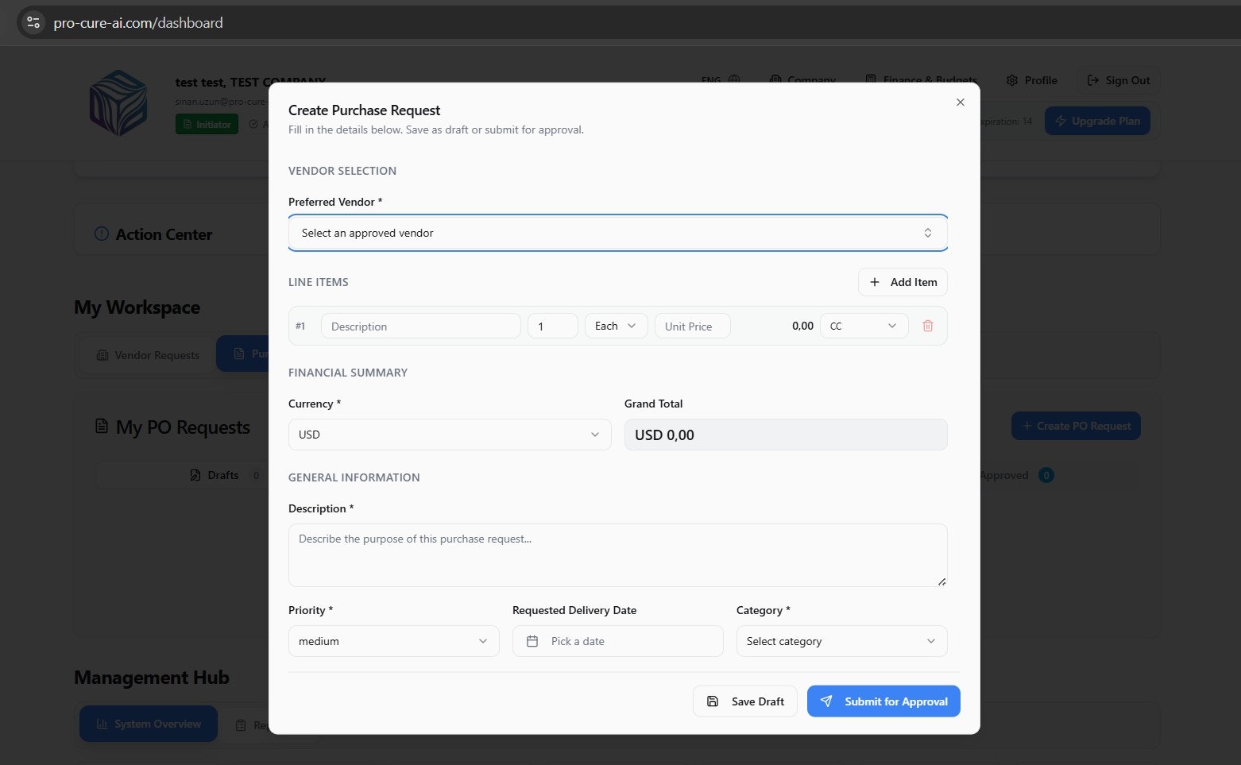1241x765 pixels.
Task: Click the paper plane icon on Submit
Action: (826, 701)
